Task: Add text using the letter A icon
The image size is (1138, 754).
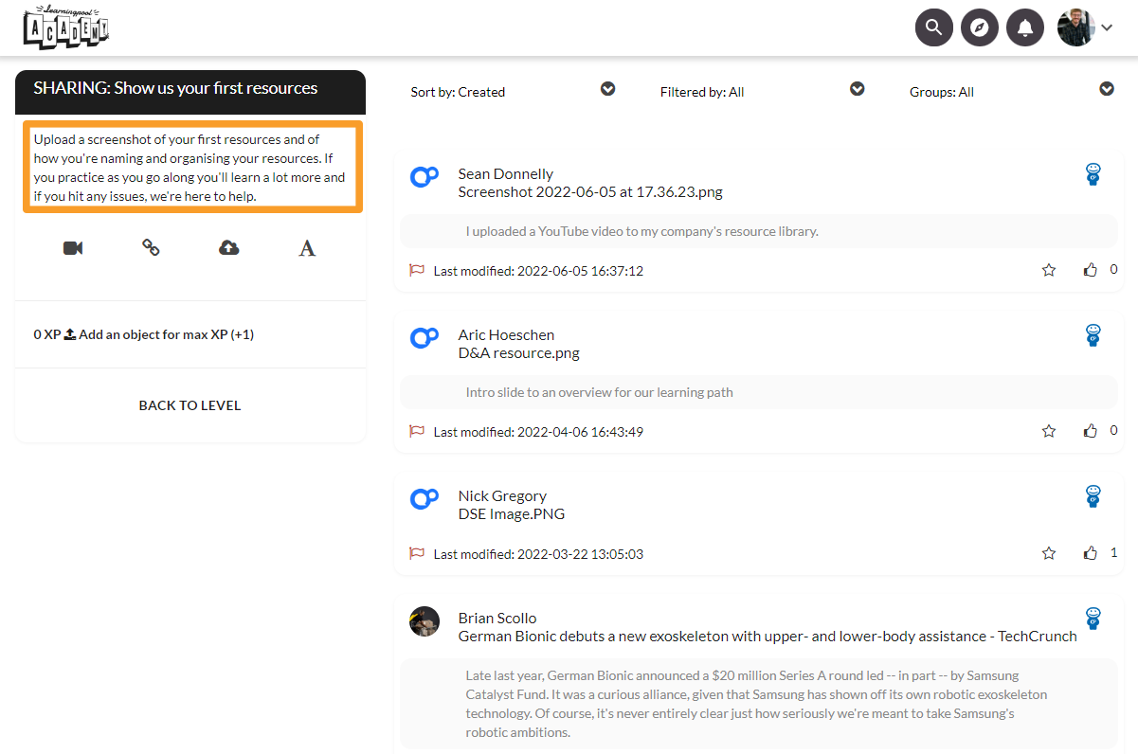Action: [x=307, y=248]
